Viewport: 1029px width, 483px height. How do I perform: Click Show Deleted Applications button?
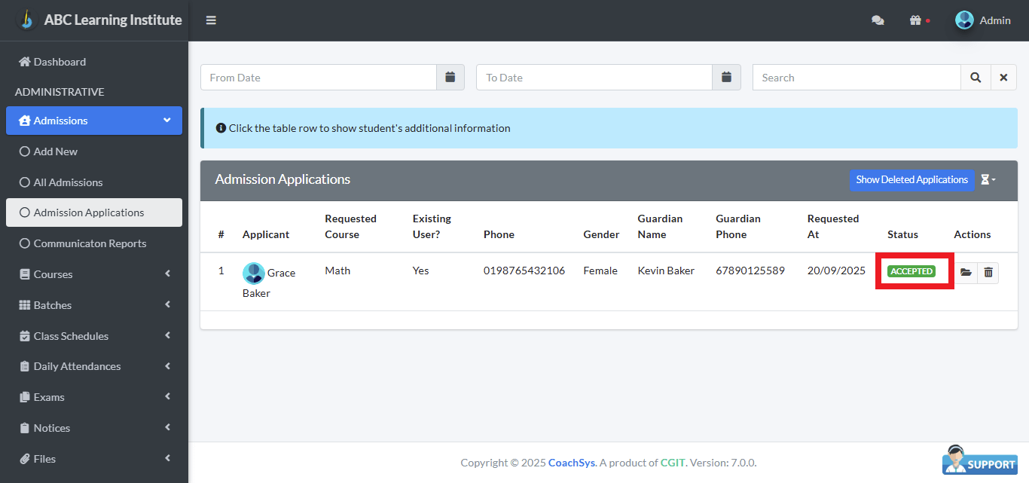tap(911, 180)
